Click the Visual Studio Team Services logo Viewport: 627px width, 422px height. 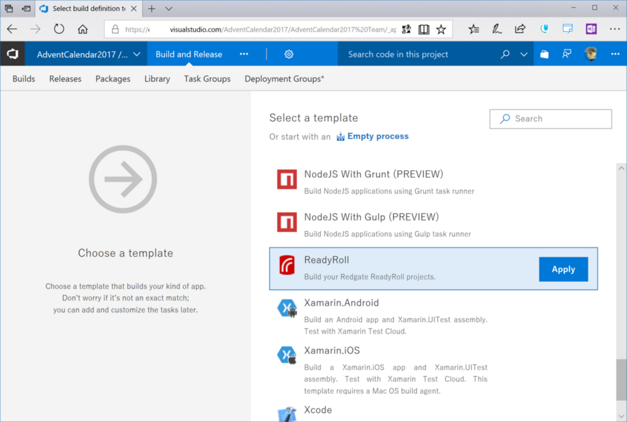tap(12, 54)
